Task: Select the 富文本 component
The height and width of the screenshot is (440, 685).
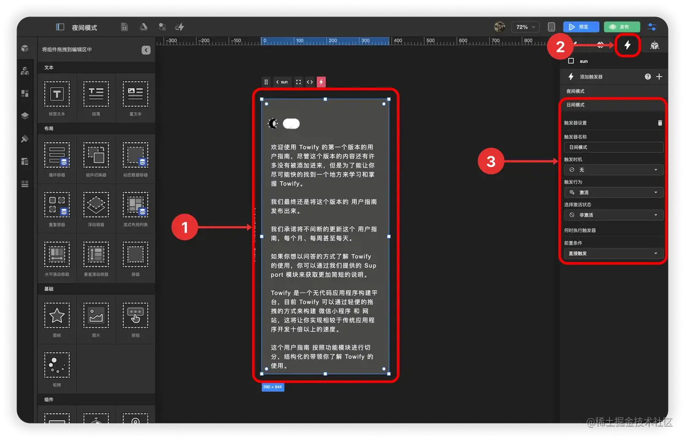Action: pos(135,98)
